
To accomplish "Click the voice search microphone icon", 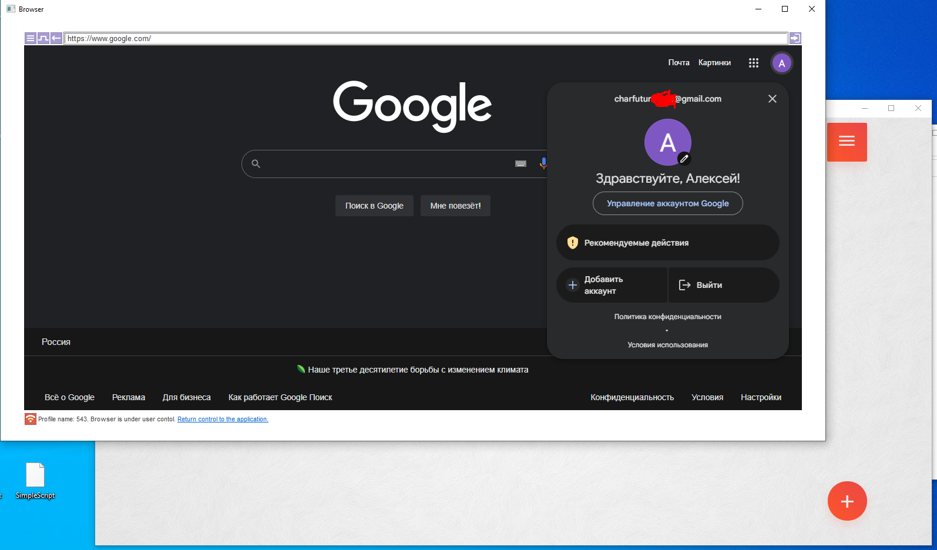I will [x=543, y=163].
